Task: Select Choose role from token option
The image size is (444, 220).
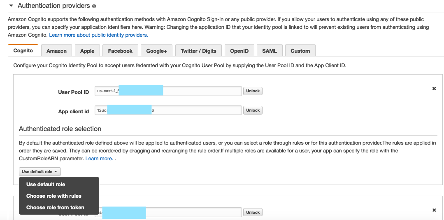Action: [55, 207]
